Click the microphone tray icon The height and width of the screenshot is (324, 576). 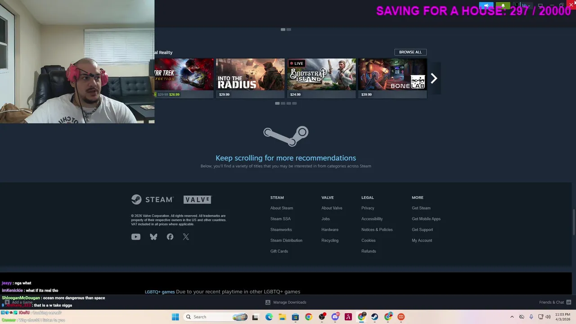[531, 317]
